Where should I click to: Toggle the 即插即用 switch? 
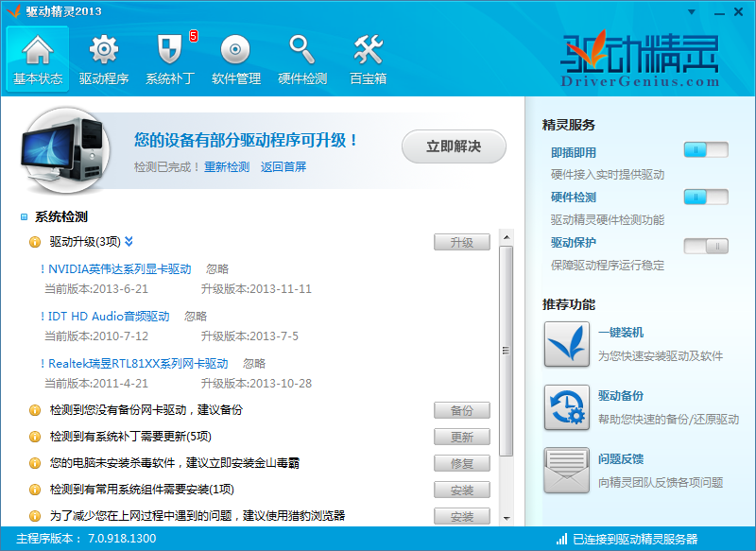coord(706,150)
